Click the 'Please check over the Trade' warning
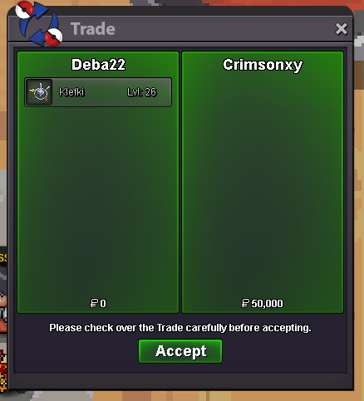Viewport: 364px width, 401px height. point(180,328)
